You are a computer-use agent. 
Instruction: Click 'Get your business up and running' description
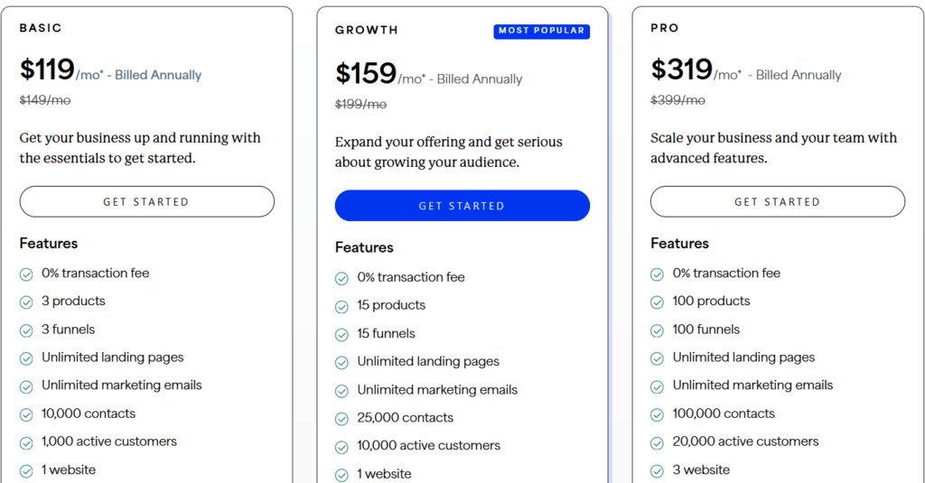[140, 147]
